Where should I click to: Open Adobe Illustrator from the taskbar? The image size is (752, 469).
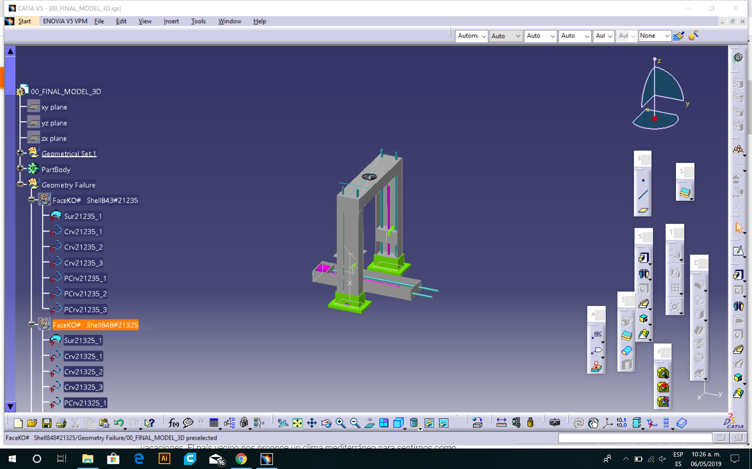(x=164, y=459)
